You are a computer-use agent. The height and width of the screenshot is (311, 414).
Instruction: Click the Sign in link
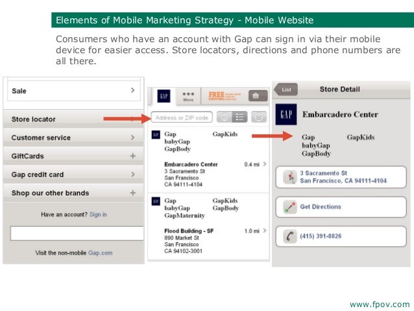[98, 214]
